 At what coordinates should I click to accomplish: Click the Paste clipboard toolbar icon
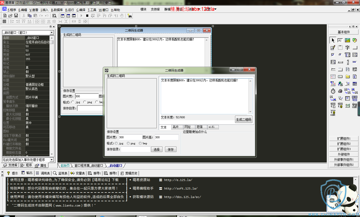click(35, 15)
